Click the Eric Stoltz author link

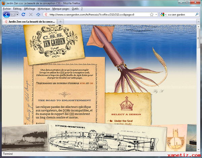[x=125, y=124]
